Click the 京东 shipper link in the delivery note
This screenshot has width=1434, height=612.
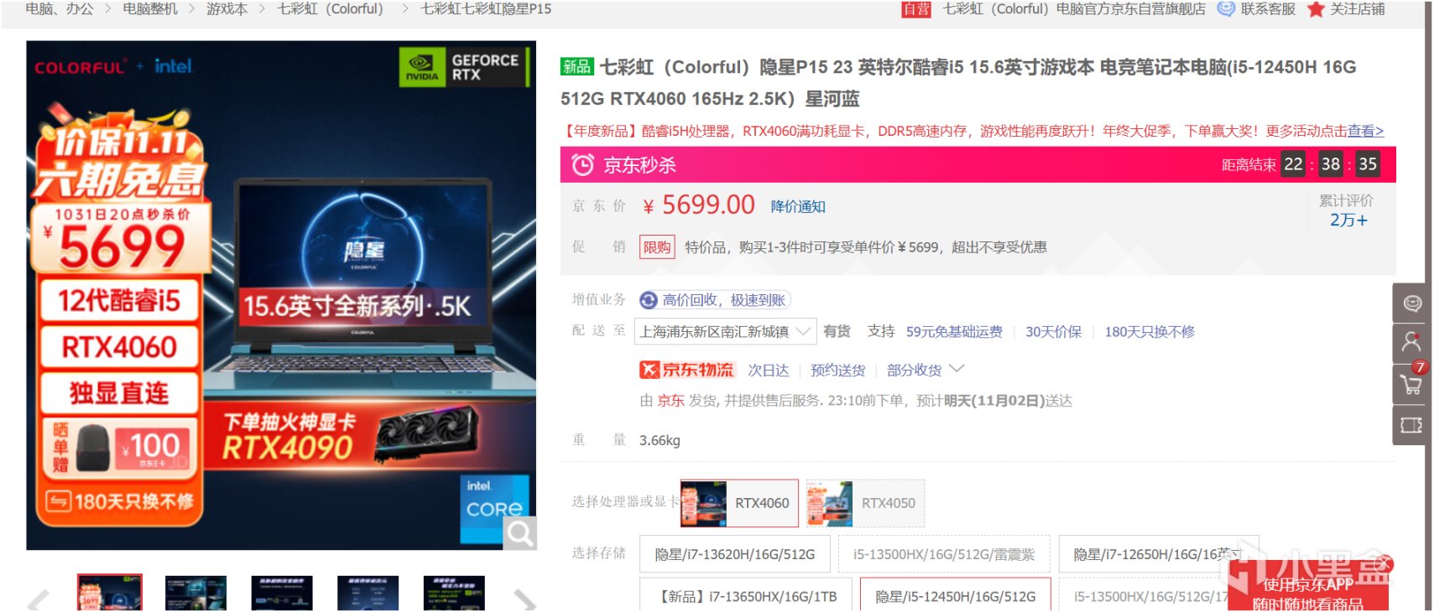(x=670, y=401)
